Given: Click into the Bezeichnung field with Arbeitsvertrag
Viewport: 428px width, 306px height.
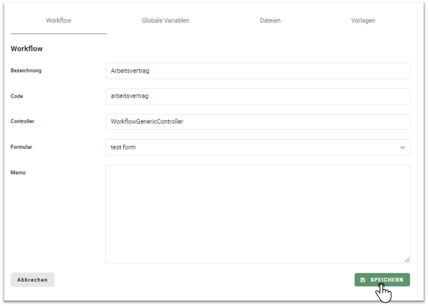Looking at the screenshot, I should tap(258, 71).
